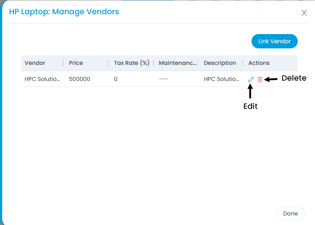Viewport: 315px width, 225px height.
Task: Click the Actions column header
Action: (x=258, y=63)
